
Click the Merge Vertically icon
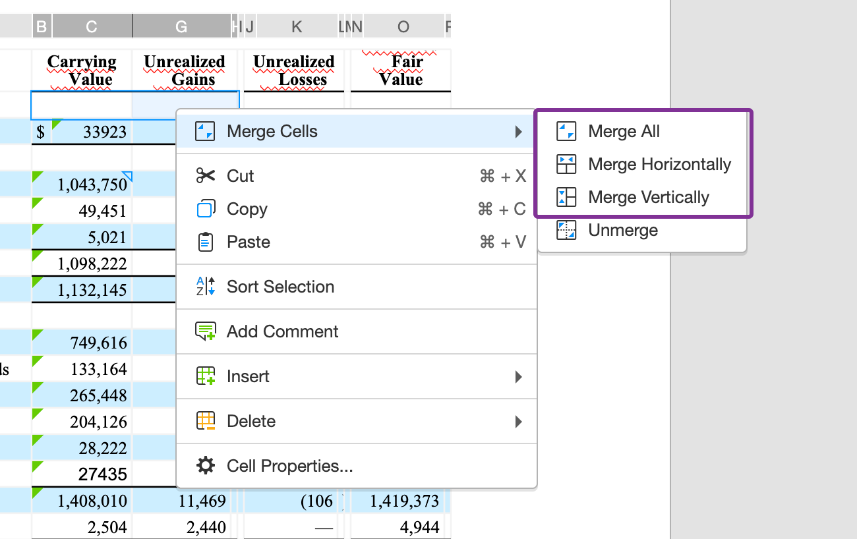click(566, 197)
